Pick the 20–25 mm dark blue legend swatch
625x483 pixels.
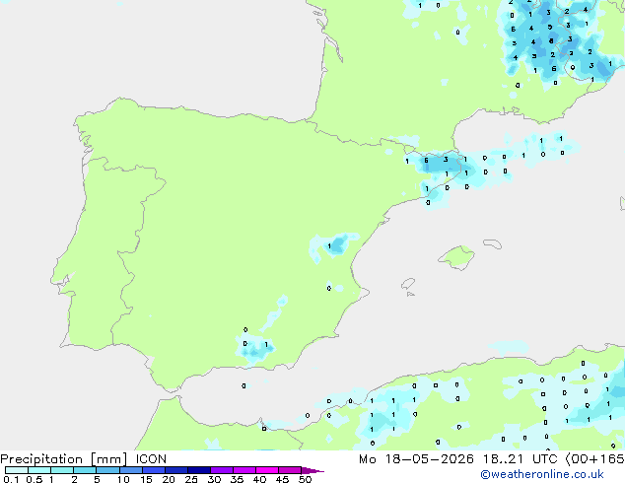point(176,470)
